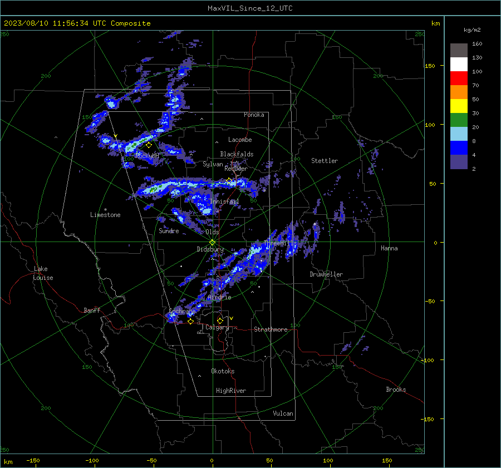Click the Sylvan label

point(213,164)
